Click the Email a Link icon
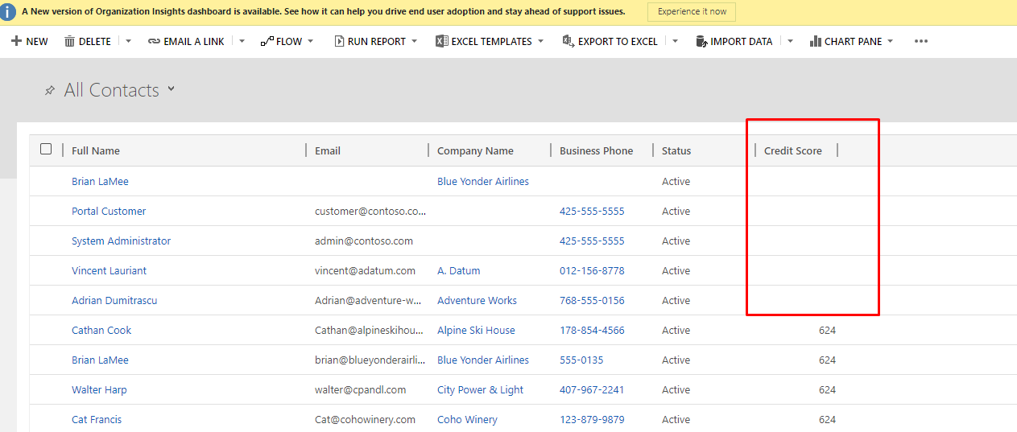1017x432 pixels. [154, 41]
